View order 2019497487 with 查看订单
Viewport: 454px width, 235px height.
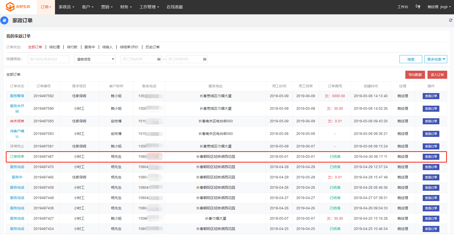(431, 157)
